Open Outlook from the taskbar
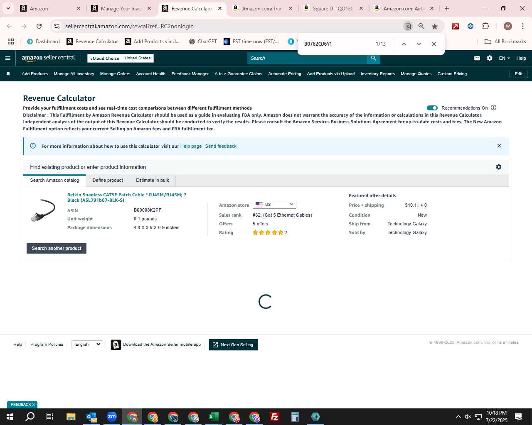This screenshot has width=532, height=425. pyautogui.click(x=91, y=417)
